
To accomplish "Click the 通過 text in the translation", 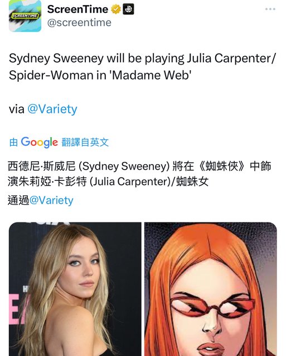I will coord(18,200).
